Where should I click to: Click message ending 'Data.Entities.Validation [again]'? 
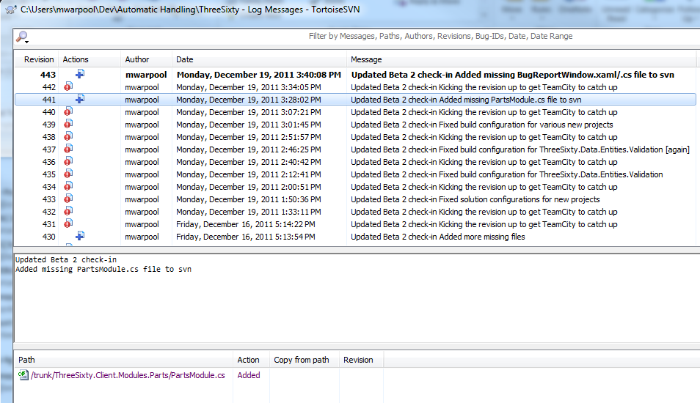520,149
